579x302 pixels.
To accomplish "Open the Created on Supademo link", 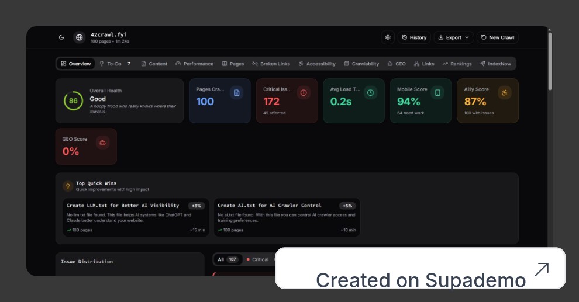I will [421, 268].
